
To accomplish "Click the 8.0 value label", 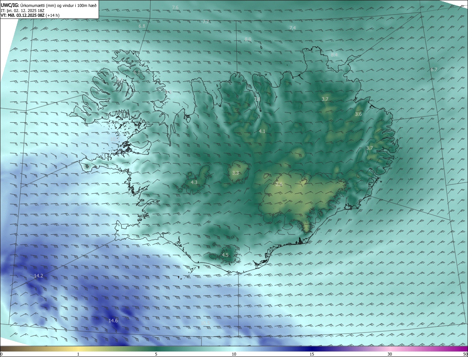I will click(x=248, y=39).
